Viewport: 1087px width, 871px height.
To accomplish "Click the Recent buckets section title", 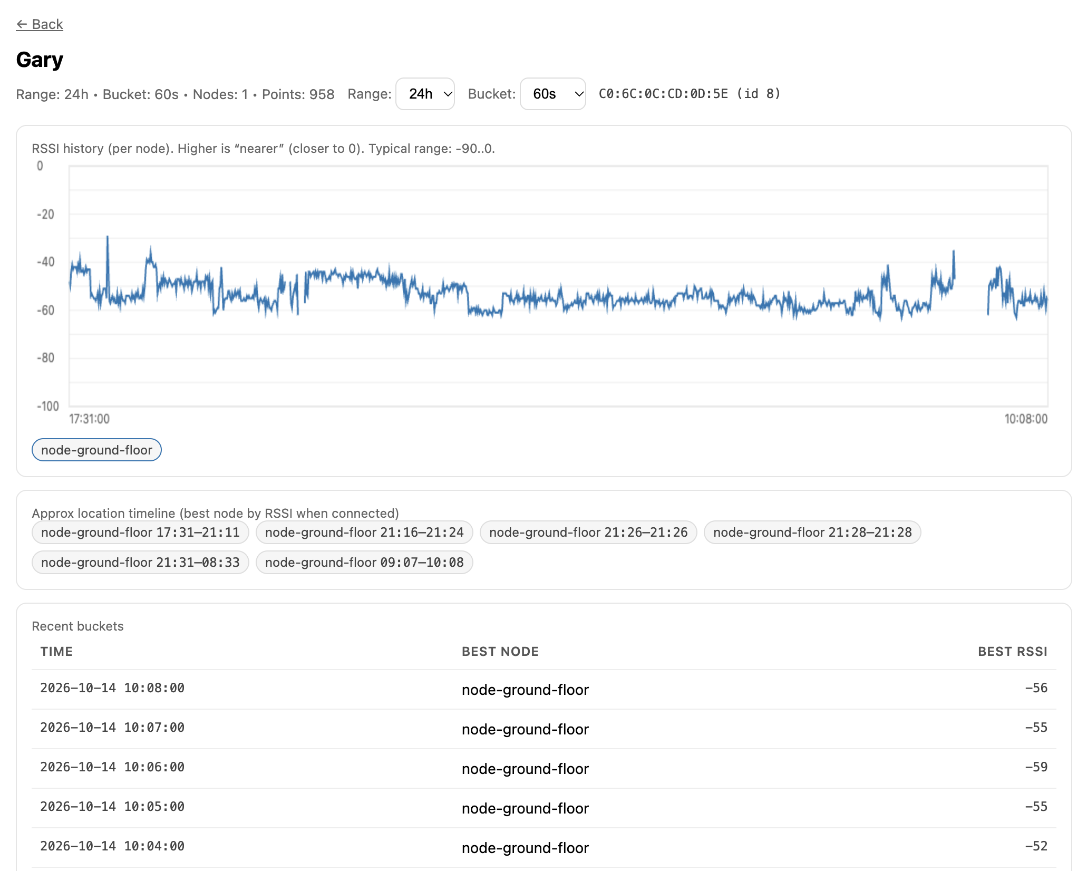I will pyautogui.click(x=77, y=626).
